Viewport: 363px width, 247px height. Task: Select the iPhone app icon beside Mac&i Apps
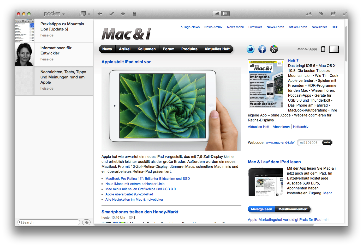click(323, 49)
